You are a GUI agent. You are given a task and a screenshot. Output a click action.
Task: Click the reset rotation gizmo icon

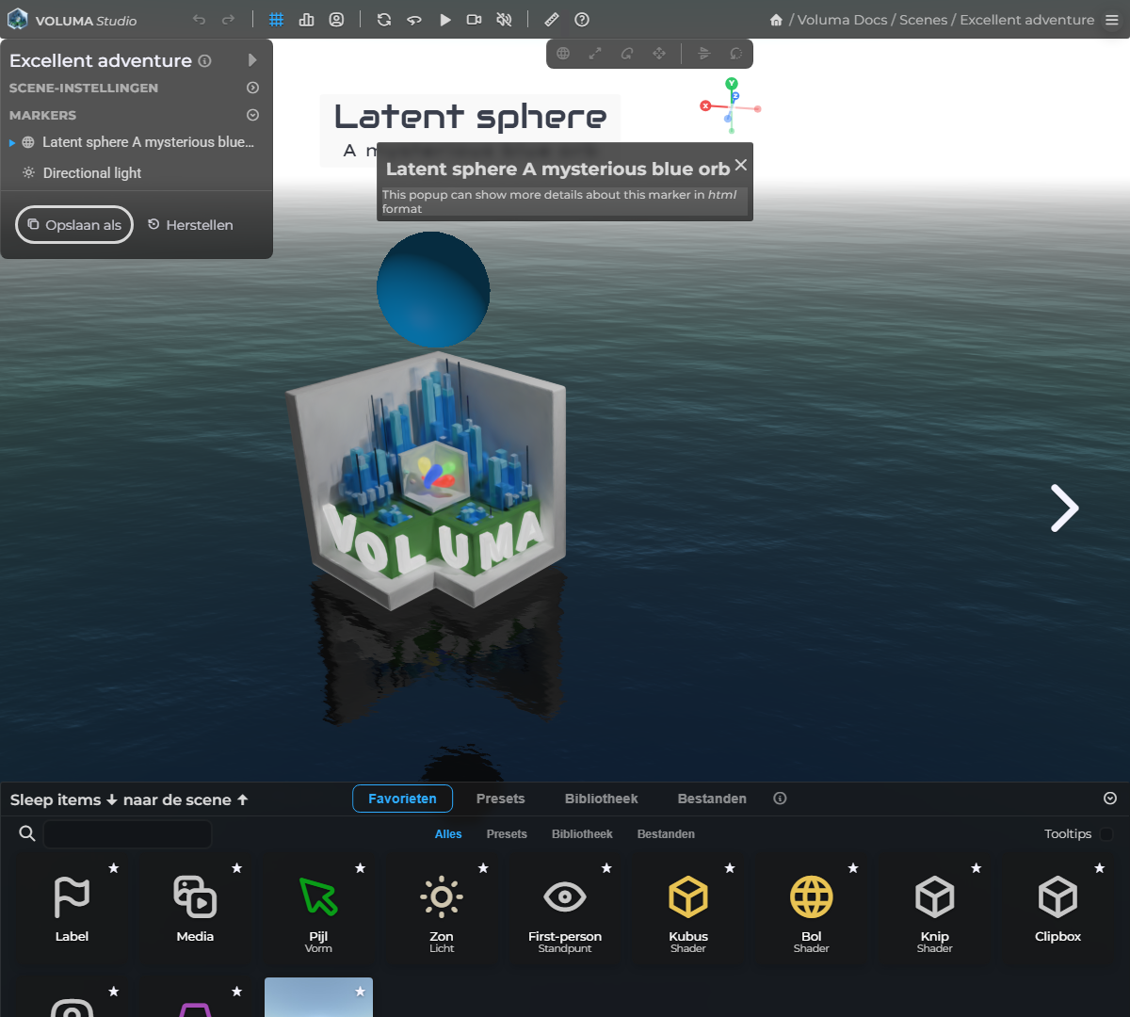pyautogui.click(x=736, y=54)
